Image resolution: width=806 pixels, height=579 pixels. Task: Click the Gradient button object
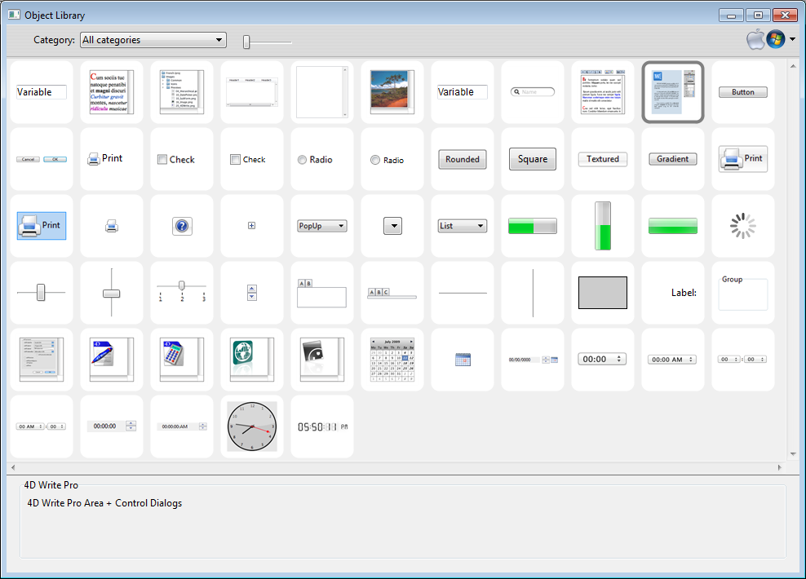[673, 160]
